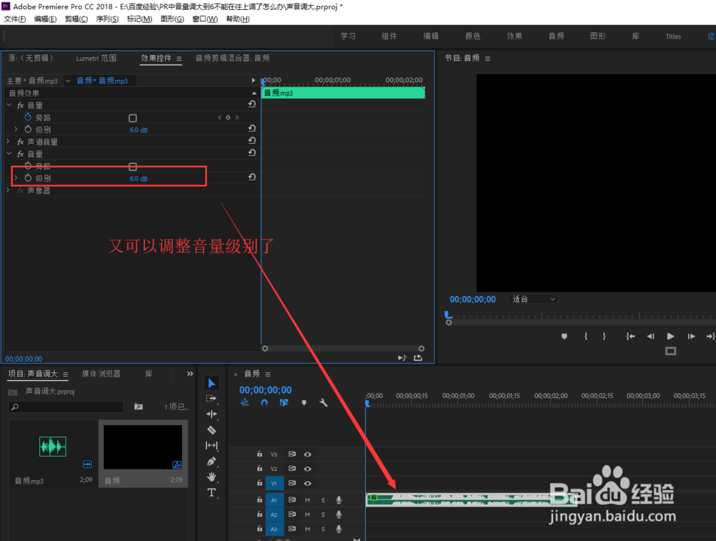Viewport: 716px width, 541px height.
Task: Step back one frame in program monitor
Action: pyautogui.click(x=650, y=336)
